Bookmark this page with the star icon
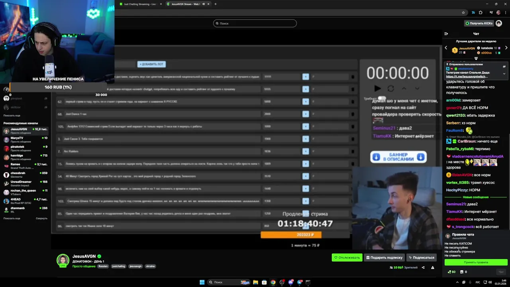The width and height of the screenshot is (510, 287). coord(463,13)
